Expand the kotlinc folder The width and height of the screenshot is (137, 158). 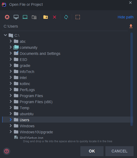[x=11, y=83]
